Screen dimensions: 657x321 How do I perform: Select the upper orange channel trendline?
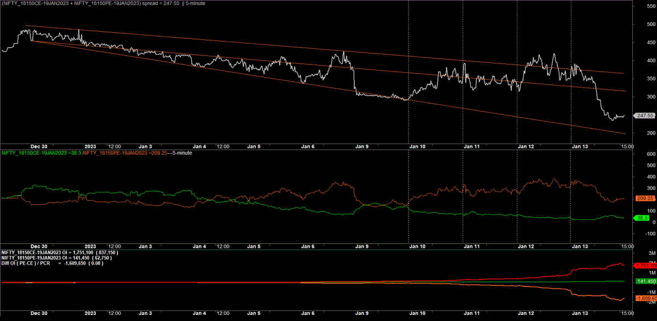(x=325, y=50)
